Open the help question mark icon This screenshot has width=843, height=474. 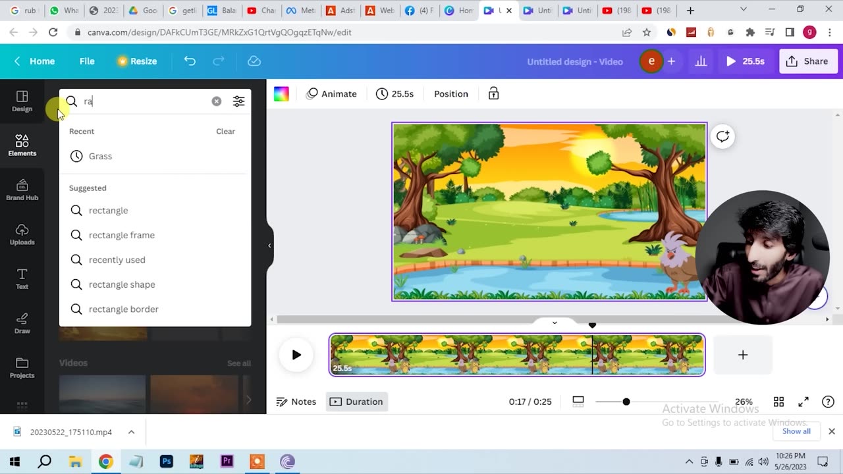pos(829,402)
